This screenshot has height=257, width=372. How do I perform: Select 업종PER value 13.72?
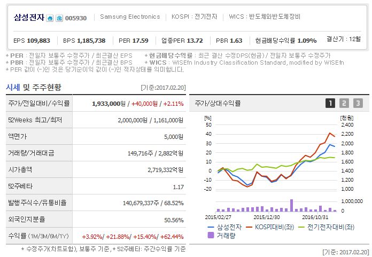[x=195, y=41]
